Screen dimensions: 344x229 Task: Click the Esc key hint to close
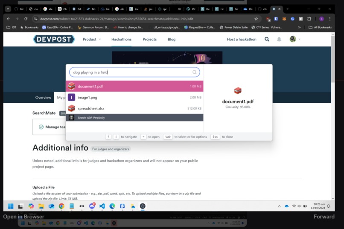click(215, 136)
